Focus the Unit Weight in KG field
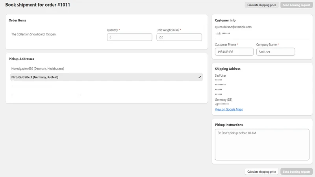The image size is (315, 177). click(179, 37)
